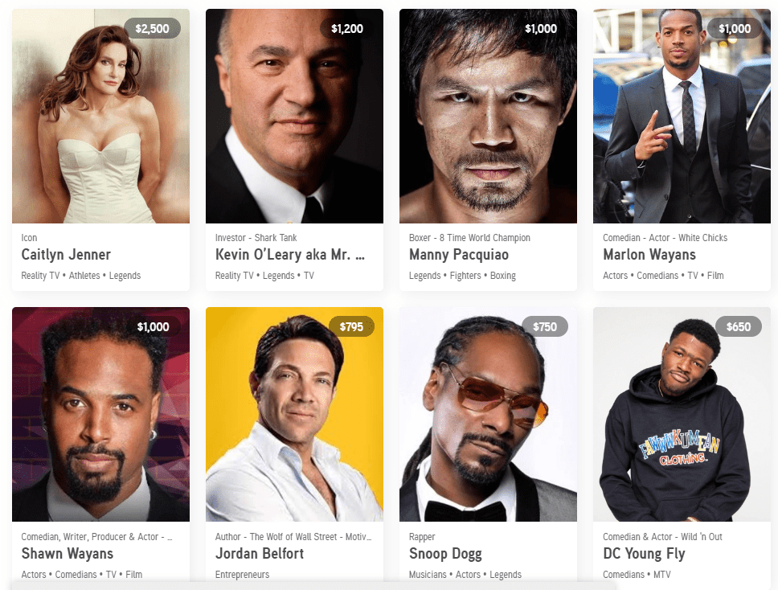This screenshot has width=778, height=590.
Task: Click the $2,500 price badge
Action: pyautogui.click(x=153, y=29)
